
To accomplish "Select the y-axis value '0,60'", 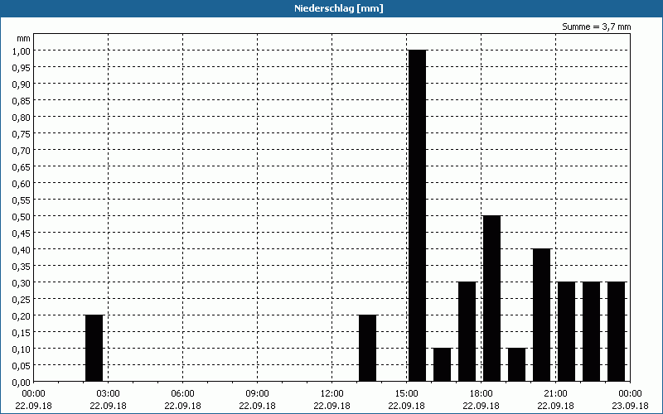I will (22, 183).
